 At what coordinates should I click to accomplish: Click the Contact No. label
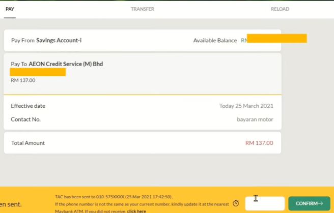25,119
